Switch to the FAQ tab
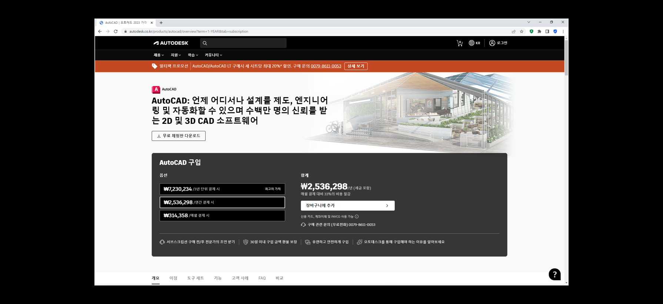663x304 pixels. click(x=262, y=278)
